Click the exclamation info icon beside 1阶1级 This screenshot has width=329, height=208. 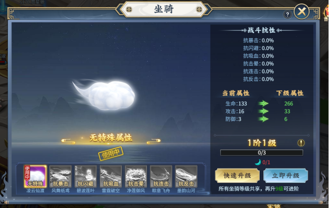(x=301, y=143)
